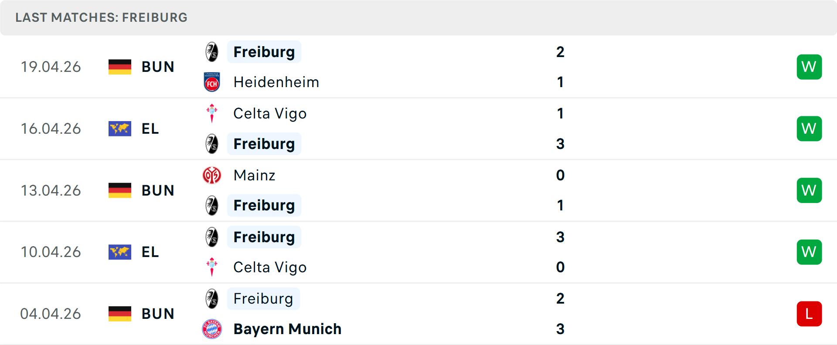Image resolution: width=837 pixels, height=345 pixels.
Task: Select the Europa League globe icon on 10.04.26
Action: pos(119,252)
